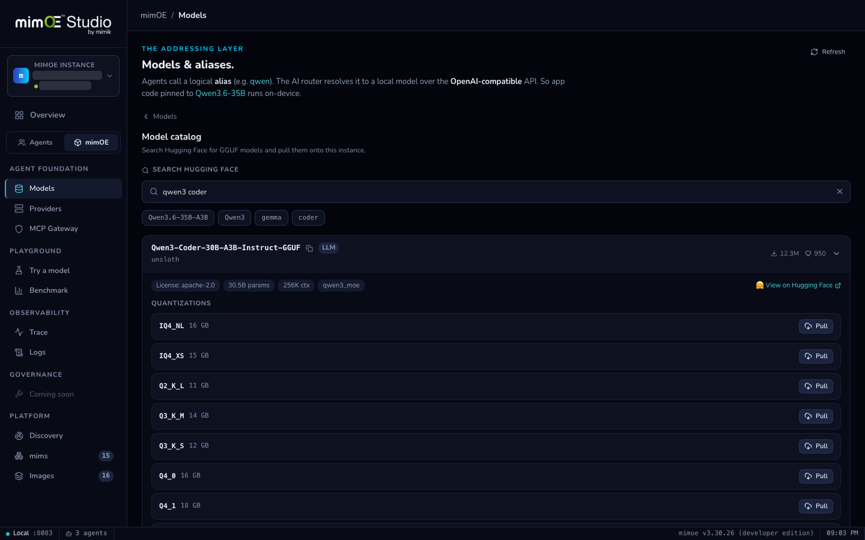Viewport: 865px width, 540px height.
Task: Select the coder suggestion chip
Action: click(x=308, y=218)
